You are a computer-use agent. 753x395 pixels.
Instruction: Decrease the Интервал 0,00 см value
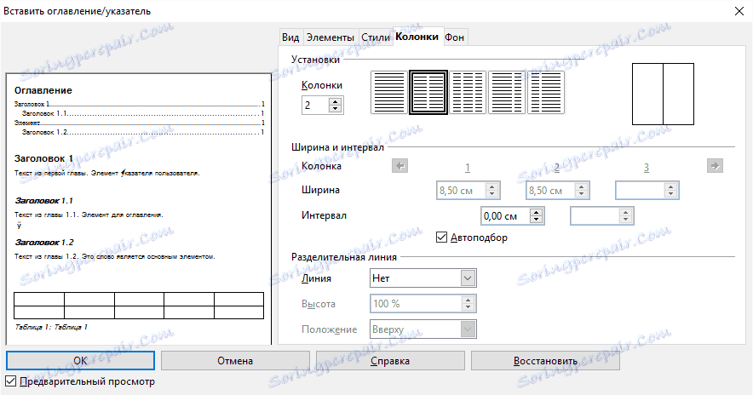click(536, 220)
